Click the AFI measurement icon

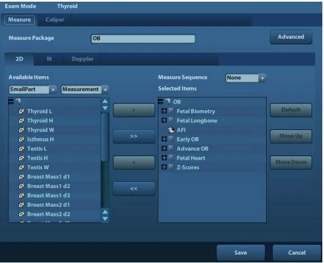(x=171, y=130)
